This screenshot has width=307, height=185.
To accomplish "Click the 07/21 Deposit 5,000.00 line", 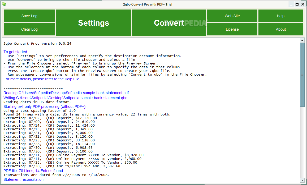I will 48,133.
